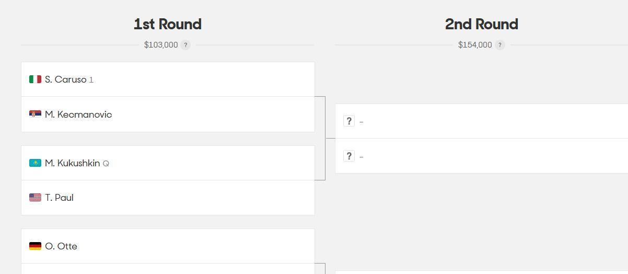
Task: Open O. Otte player link
Action: point(61,246)
